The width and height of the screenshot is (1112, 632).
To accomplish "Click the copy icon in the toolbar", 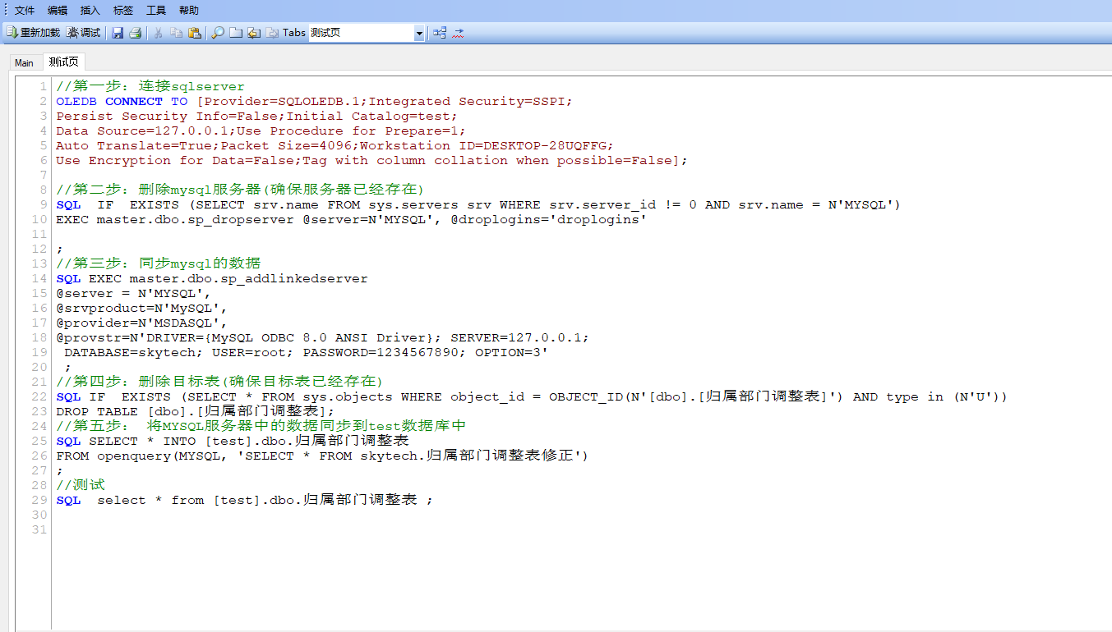I will (x=177, y=33).
